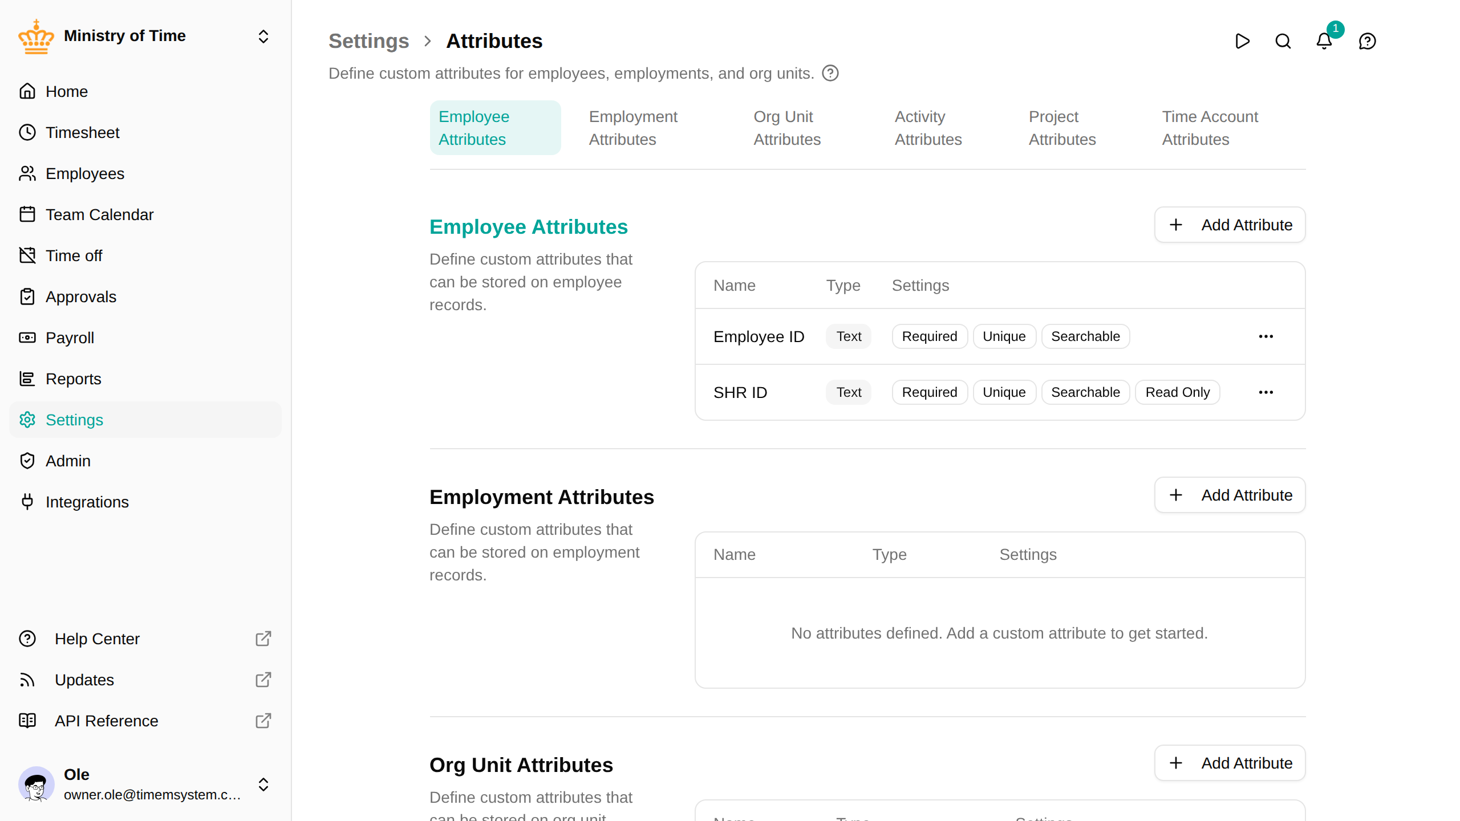Open help chat bubble icon
1460x821 pixels.
[1368, 41]
